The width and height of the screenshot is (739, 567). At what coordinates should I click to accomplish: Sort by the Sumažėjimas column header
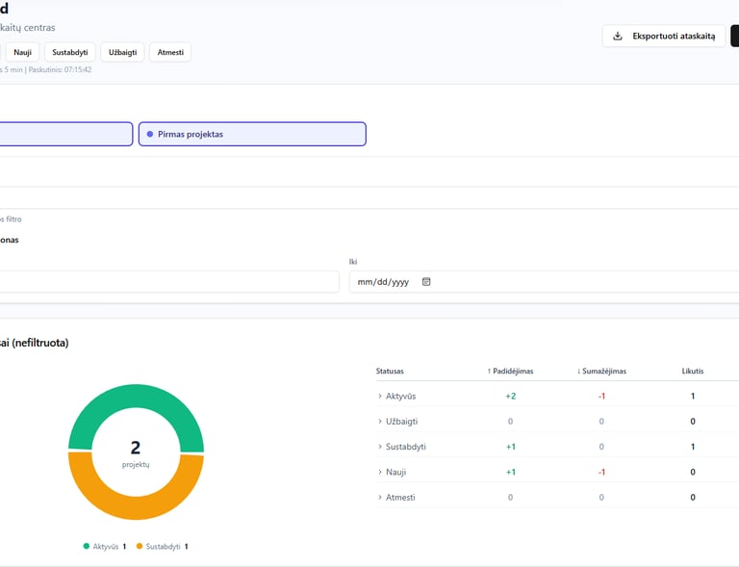pos(601,371)
